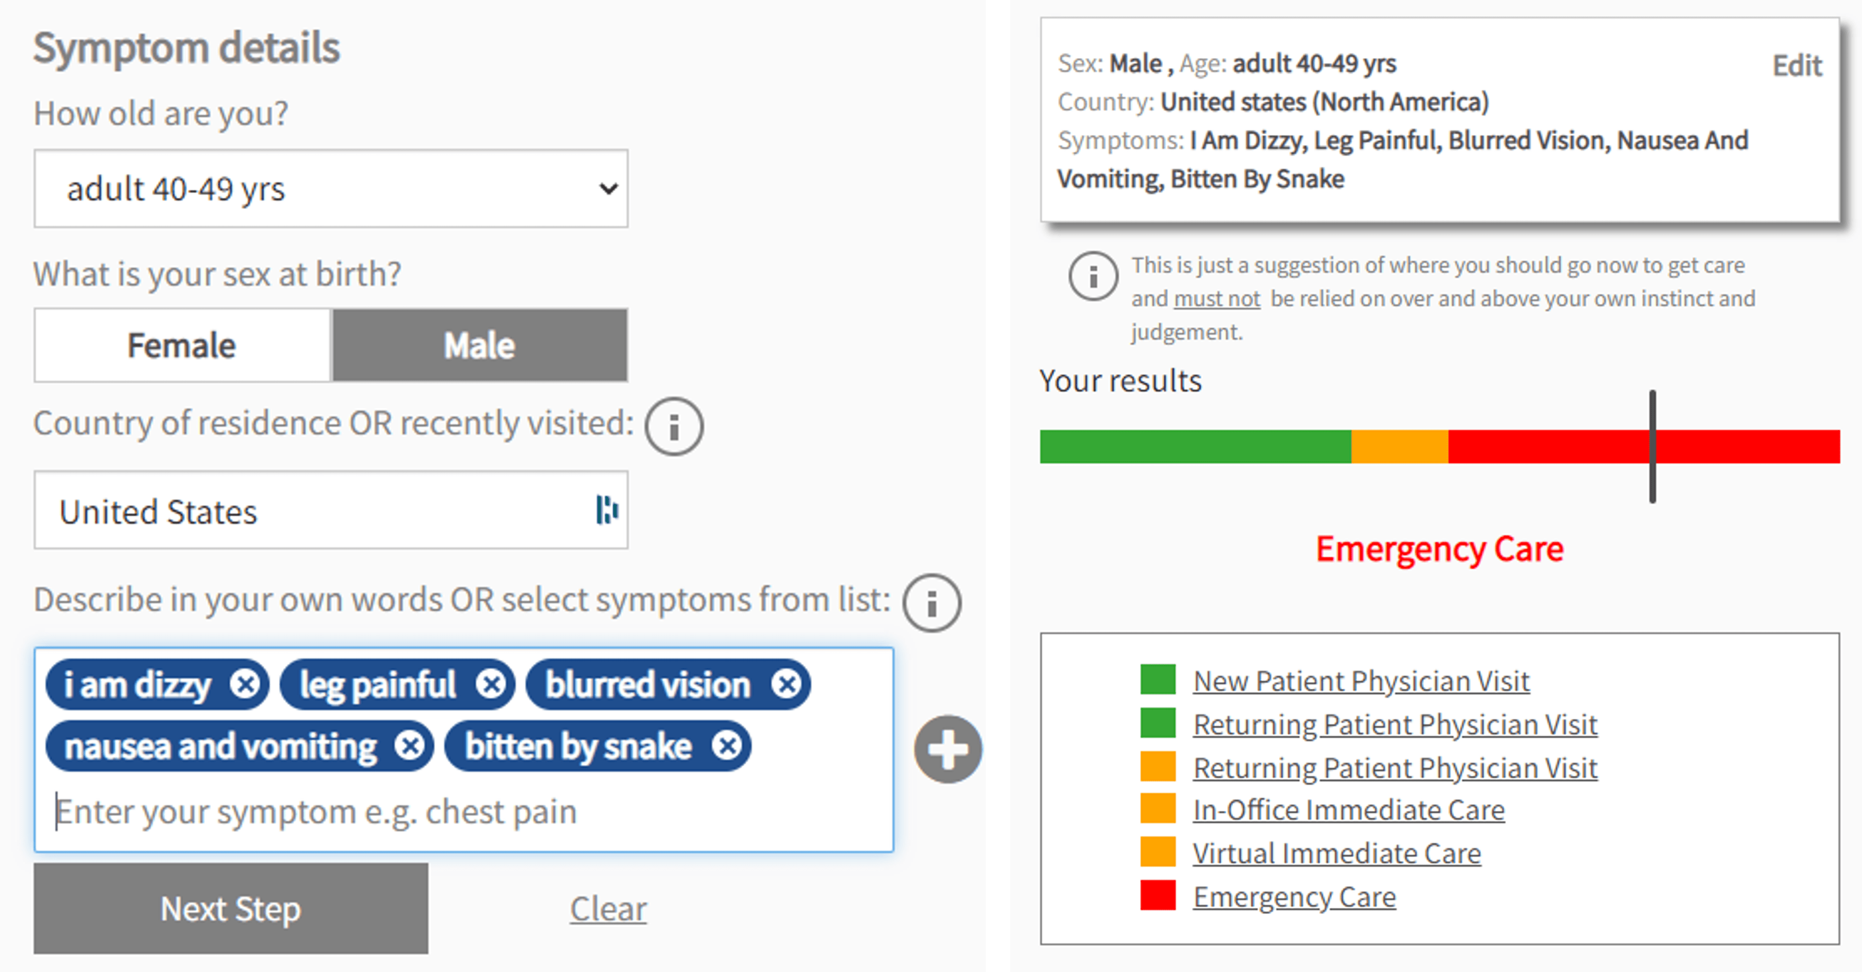Select Female as sex at birth

click(x=181, y=346)
